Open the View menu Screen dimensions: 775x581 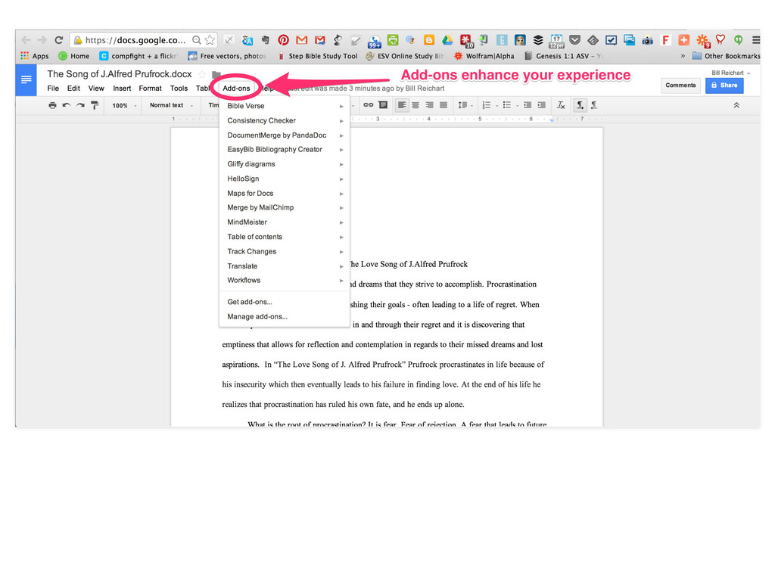96,89
